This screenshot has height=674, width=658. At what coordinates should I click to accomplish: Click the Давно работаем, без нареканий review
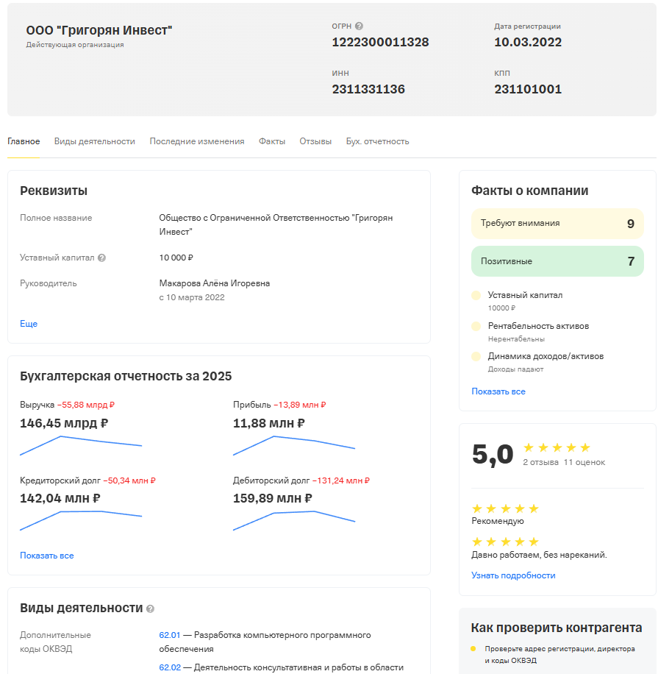click(539, 555)
